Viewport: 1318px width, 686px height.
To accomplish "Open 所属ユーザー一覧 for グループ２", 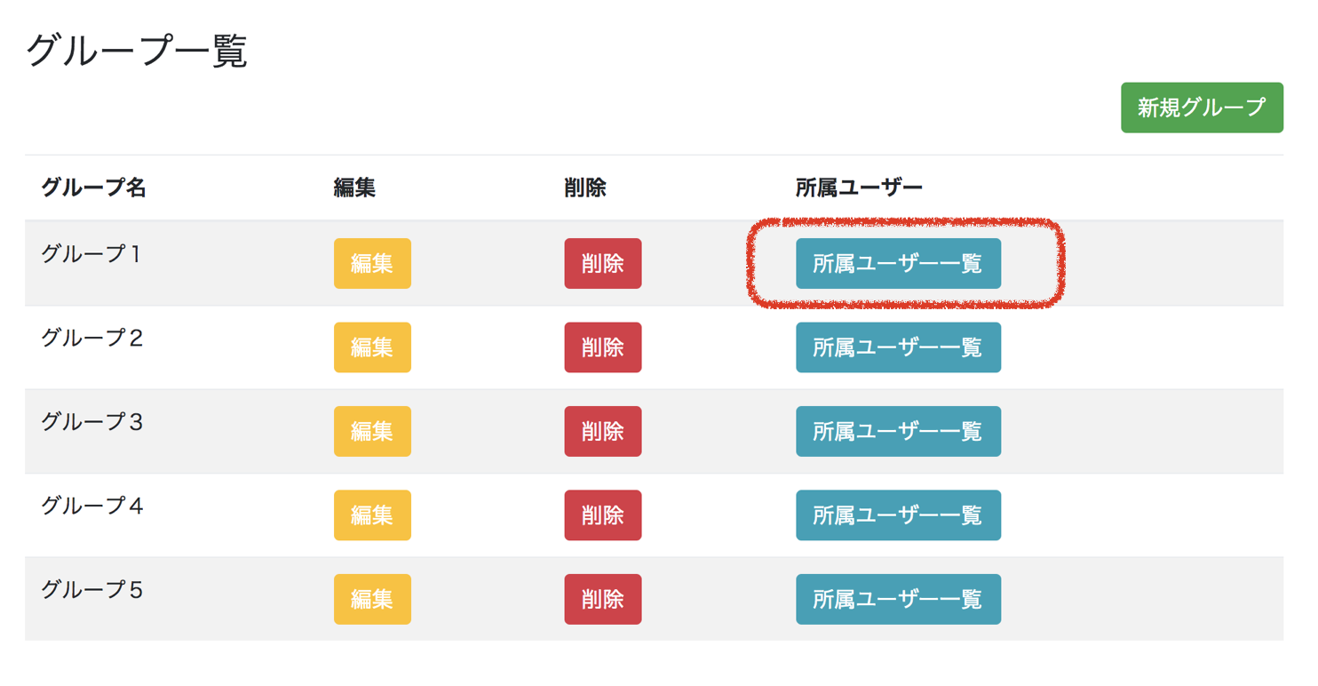I will click(898, 347).
